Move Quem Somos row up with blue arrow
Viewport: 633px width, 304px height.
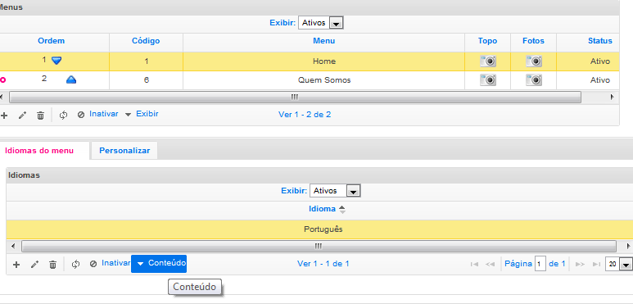coord(71,79)
